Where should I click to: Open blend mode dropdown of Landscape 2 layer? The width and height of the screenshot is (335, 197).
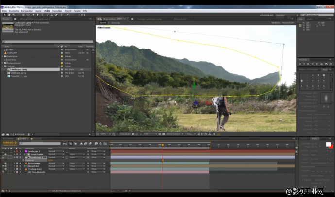pyautogui.click(x=56, y=151)
